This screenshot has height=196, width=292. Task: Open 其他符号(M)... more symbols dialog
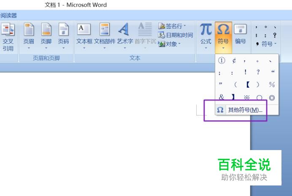click(247, 110)
